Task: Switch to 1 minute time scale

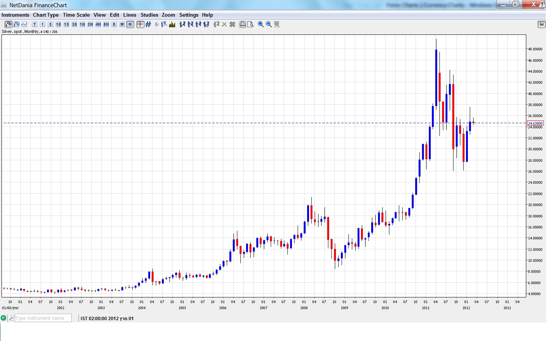Action: click(42, 24)
